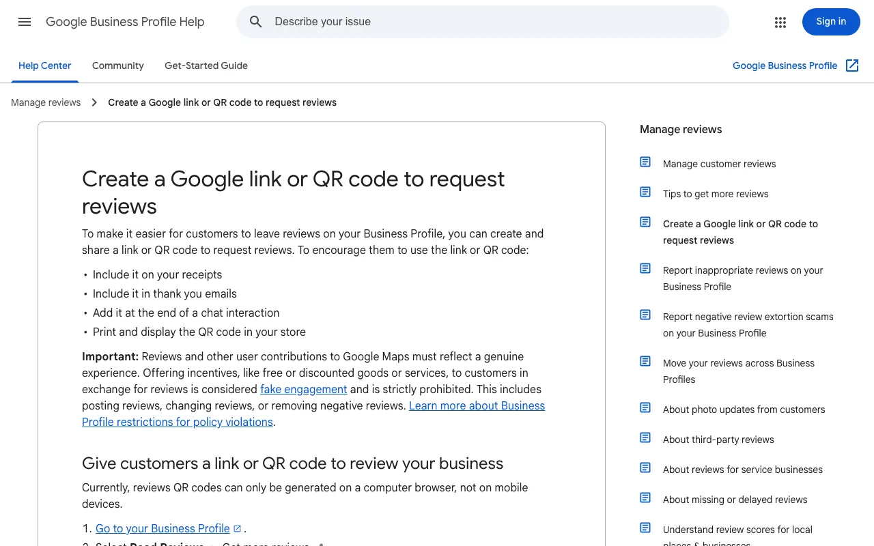
Task: Select the Help Center tab
Action: 45,66
